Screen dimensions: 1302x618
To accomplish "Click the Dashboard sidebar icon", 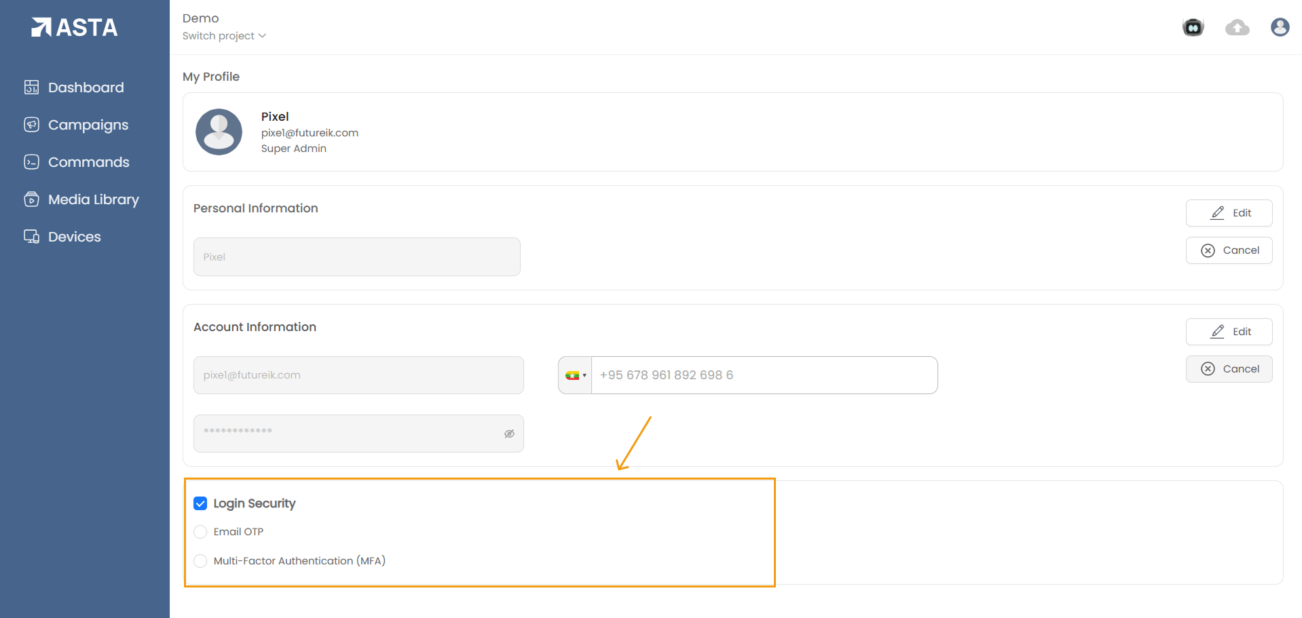I will click(x=31, y=88).
